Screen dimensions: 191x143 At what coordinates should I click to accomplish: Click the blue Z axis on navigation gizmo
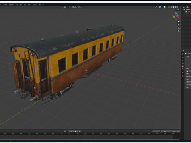(x=176, y=13)
